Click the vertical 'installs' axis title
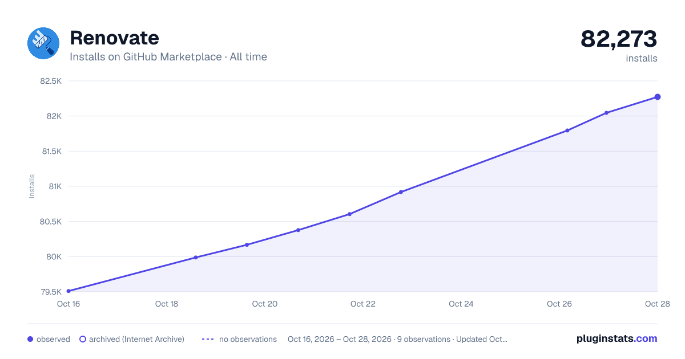 [32, 186]
